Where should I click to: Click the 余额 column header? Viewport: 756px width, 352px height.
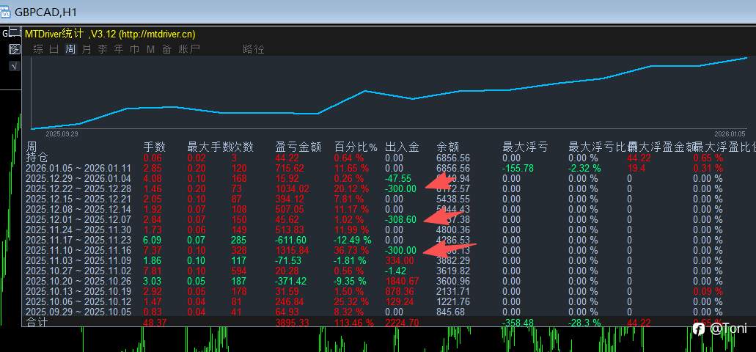[447, 147]
